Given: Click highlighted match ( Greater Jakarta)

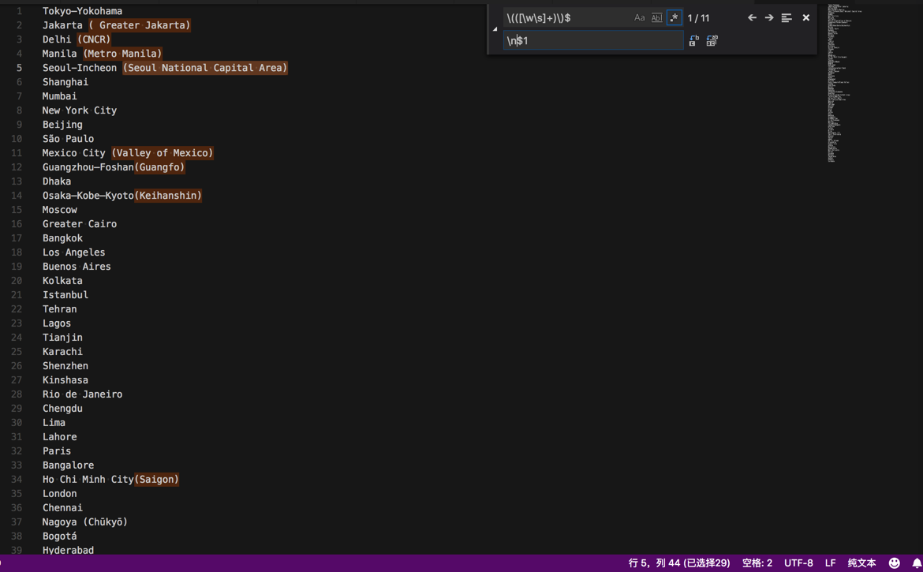Looking at the screenshot, I should click(x=140, y=25).
